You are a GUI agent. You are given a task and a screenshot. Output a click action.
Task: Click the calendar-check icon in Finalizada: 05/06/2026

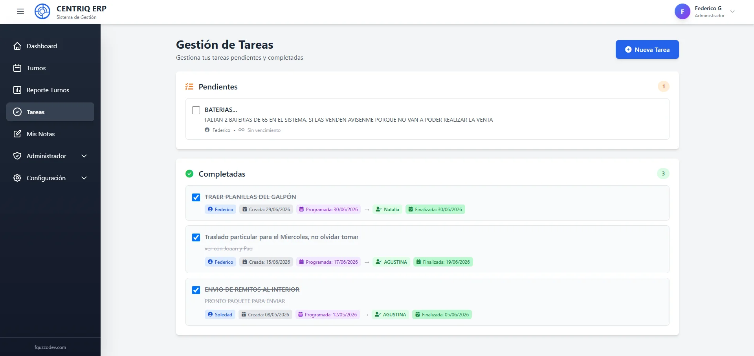point(418,314)
